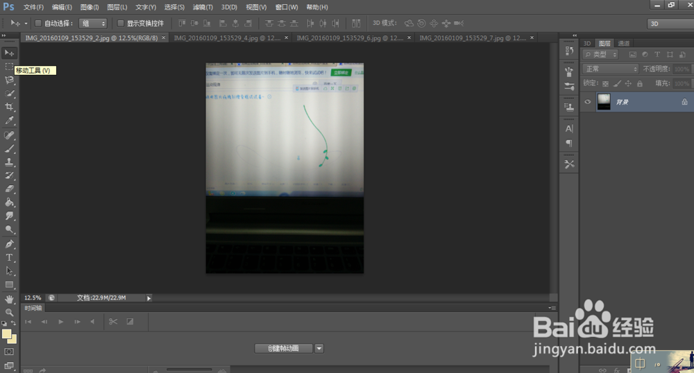Select the Eraser tool

click(9, 189)
